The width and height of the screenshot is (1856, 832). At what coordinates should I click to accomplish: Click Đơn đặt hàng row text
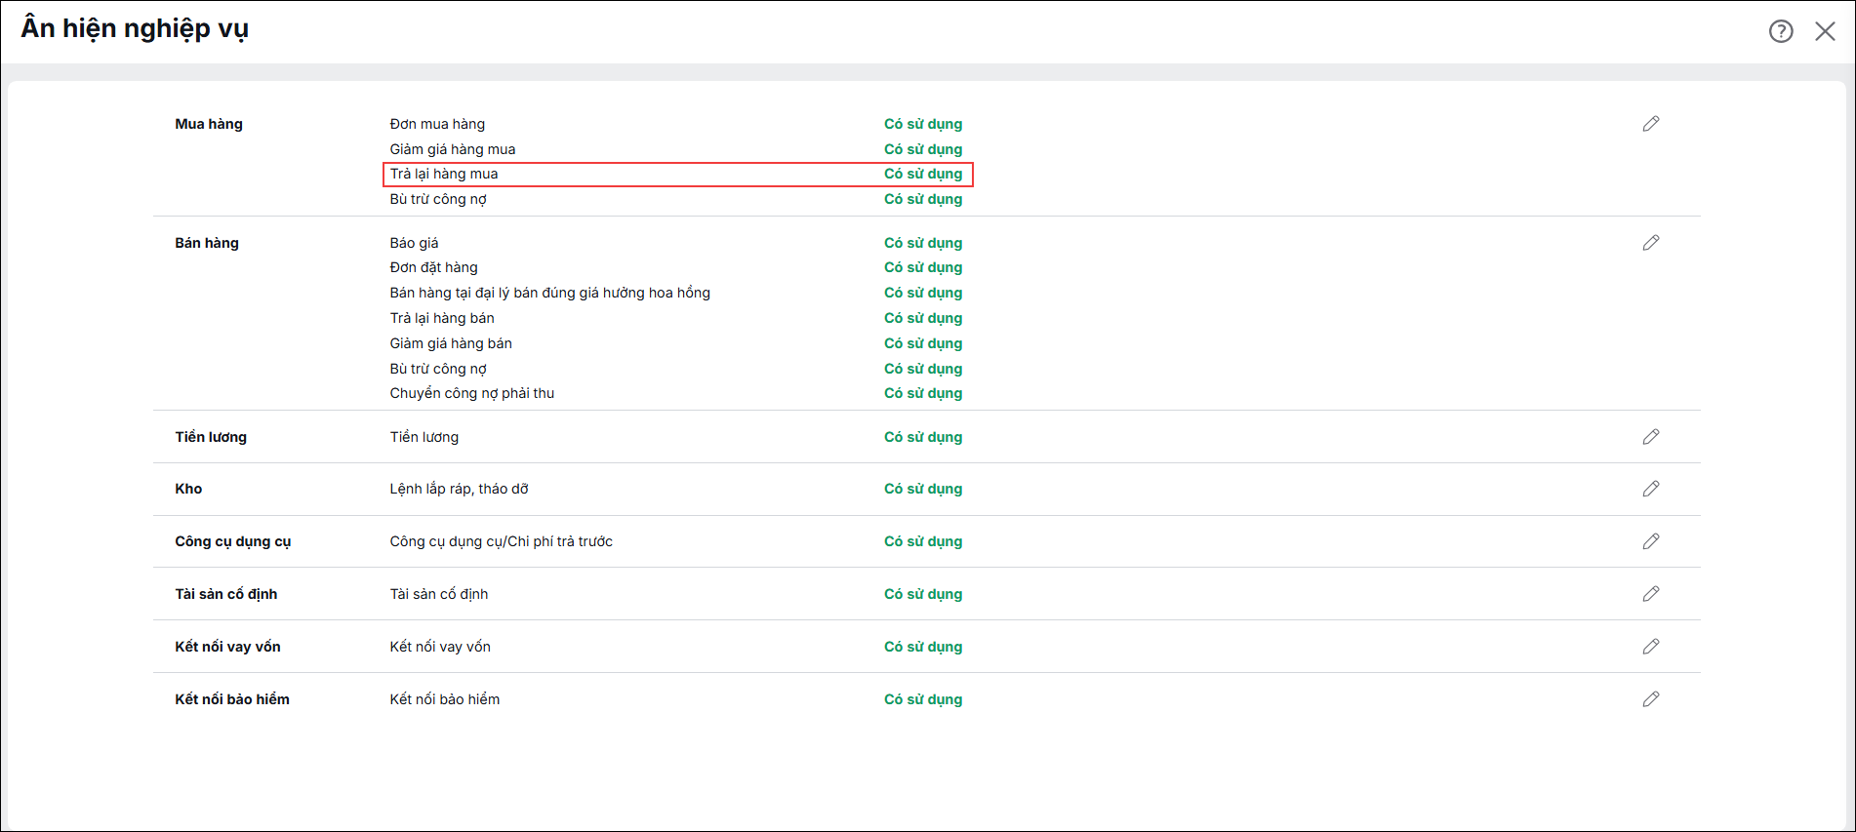click(433, 267)
